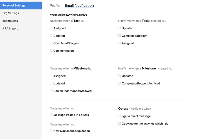Enable Task Assigned notification checkbox
This screenshot has width=197, height=139.
(51, 28)
